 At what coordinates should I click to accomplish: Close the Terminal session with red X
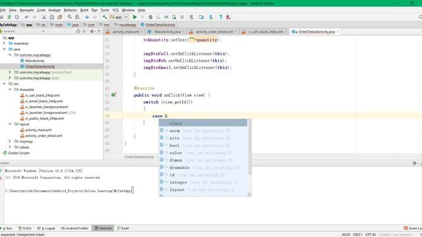pos(1,178)
